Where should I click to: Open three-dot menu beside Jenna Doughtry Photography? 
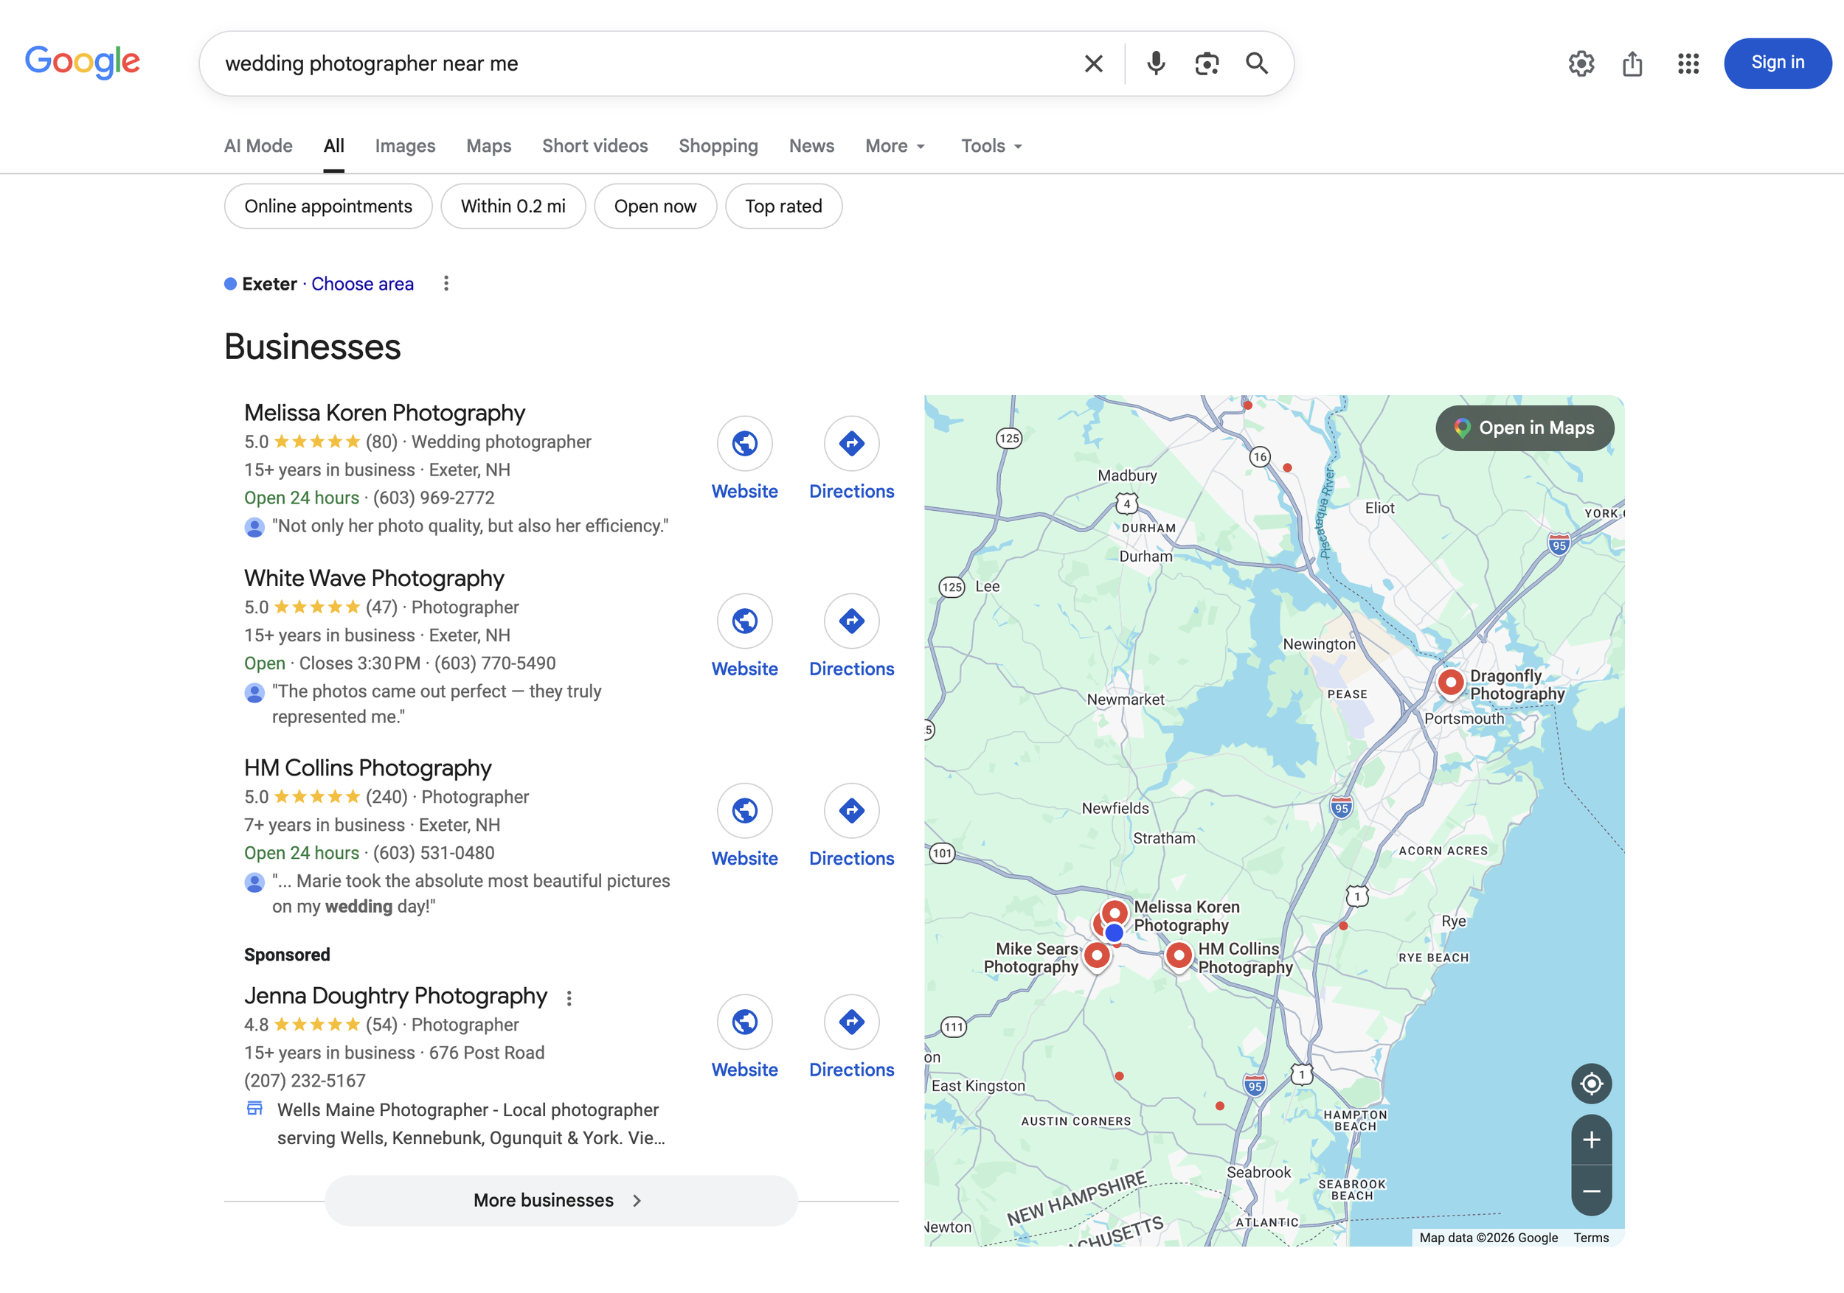tap(569, 997)
